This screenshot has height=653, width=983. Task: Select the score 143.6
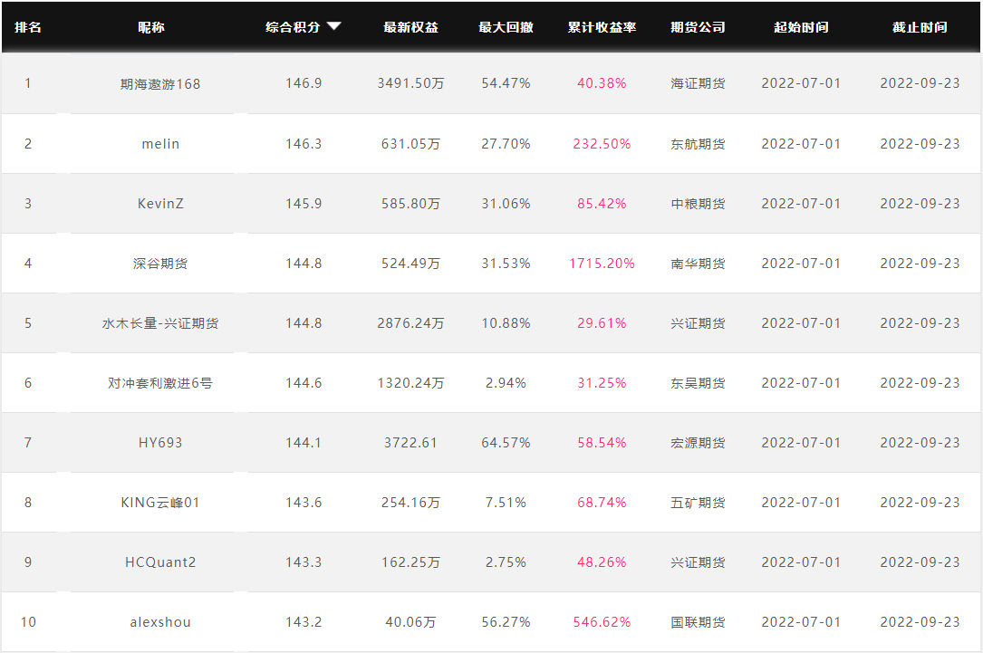pos(304,503)
